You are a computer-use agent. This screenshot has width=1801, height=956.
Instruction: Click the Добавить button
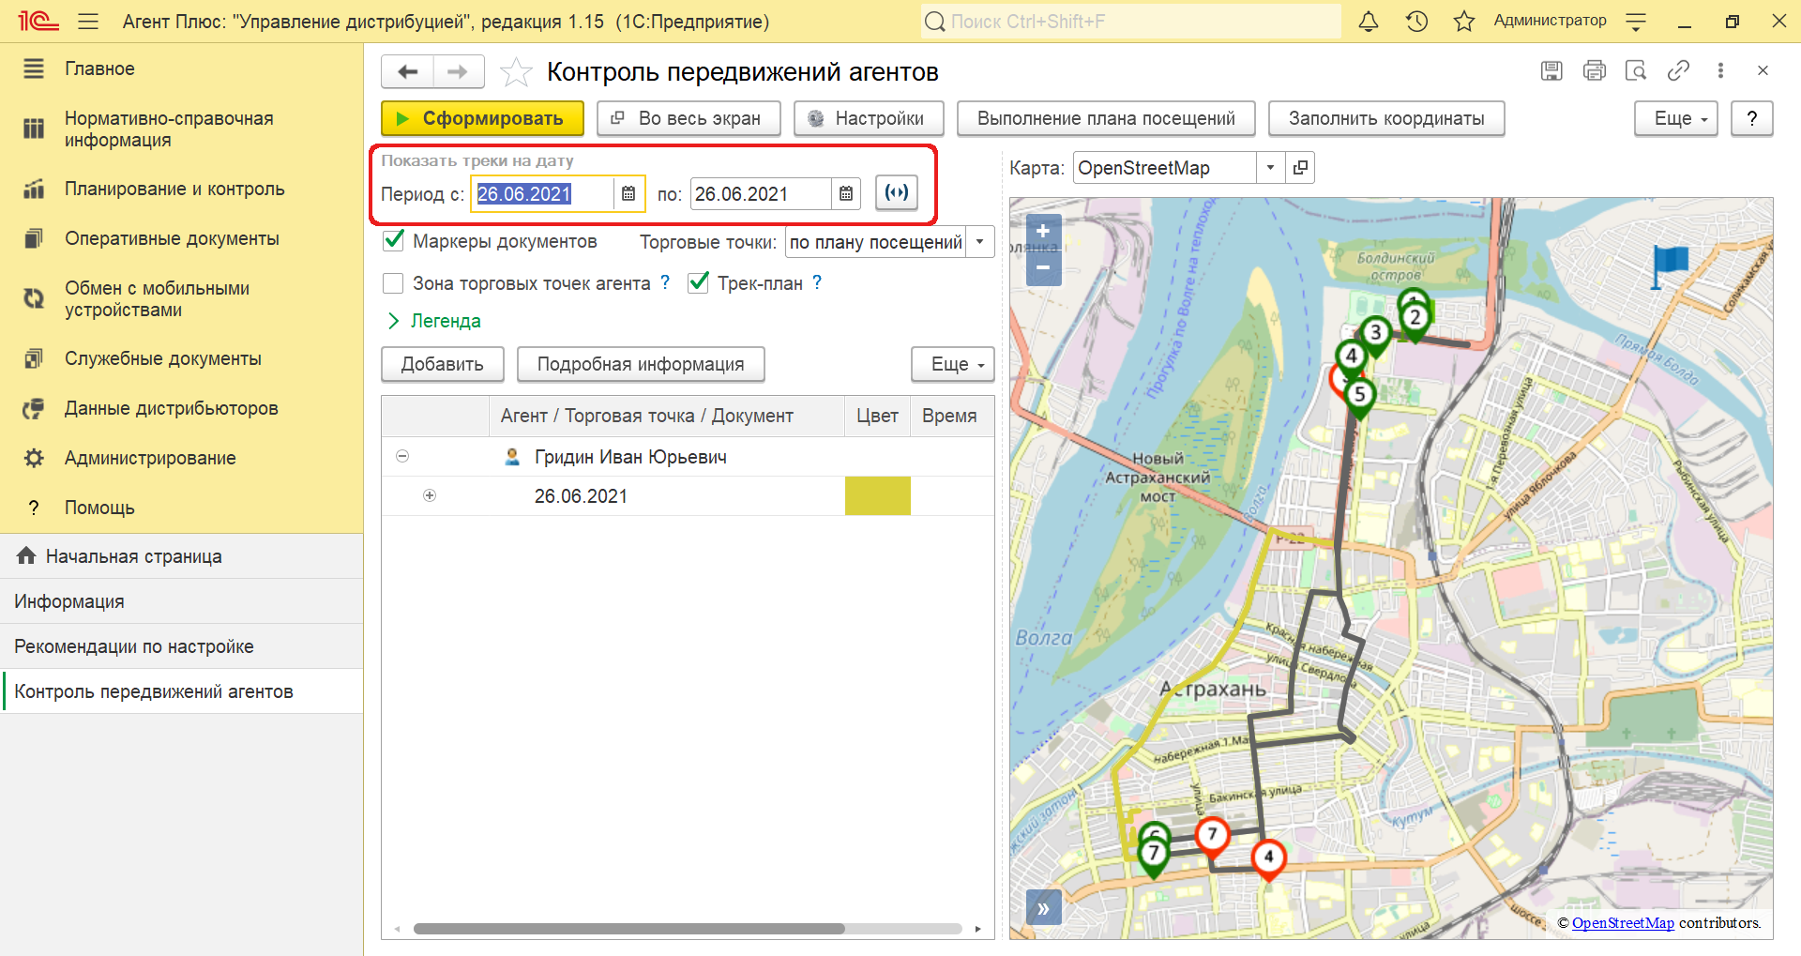click(443, 364)
